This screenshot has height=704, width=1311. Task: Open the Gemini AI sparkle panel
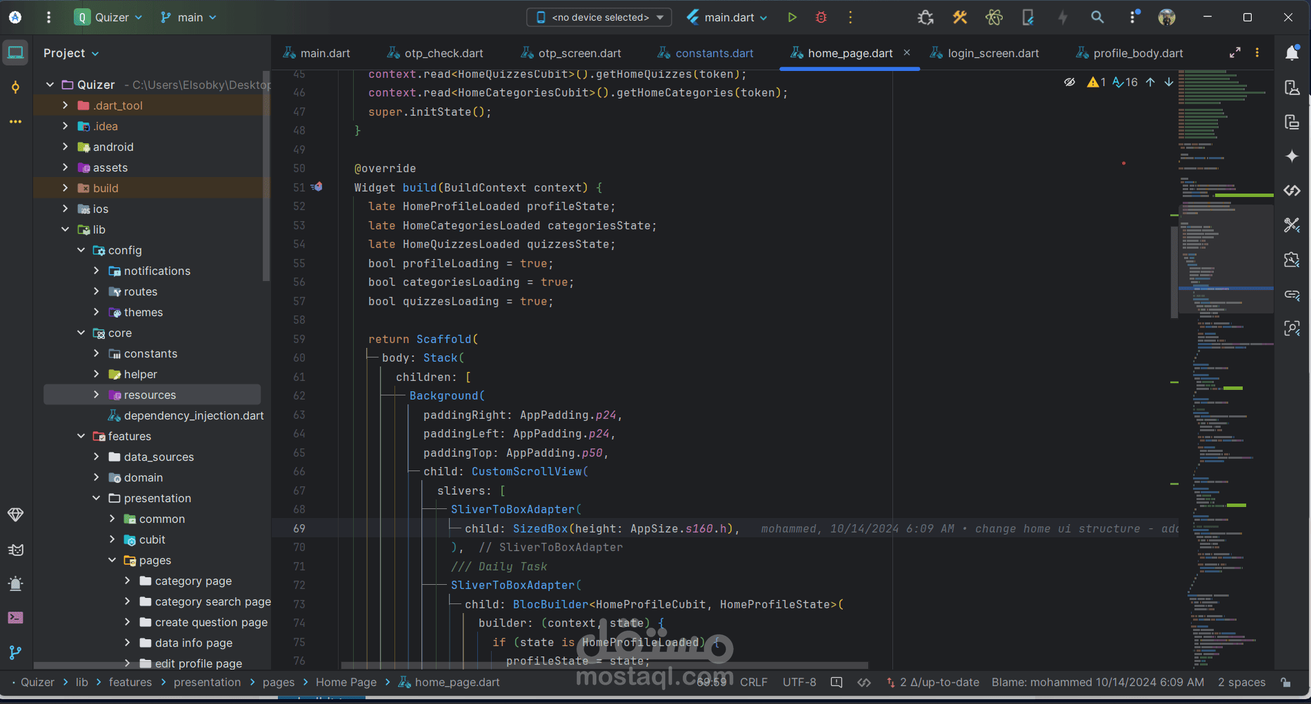coord(1292,156)
